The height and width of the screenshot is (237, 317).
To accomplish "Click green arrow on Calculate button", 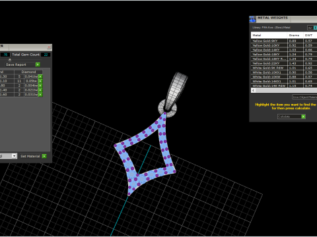I will [x=303, y=117].
